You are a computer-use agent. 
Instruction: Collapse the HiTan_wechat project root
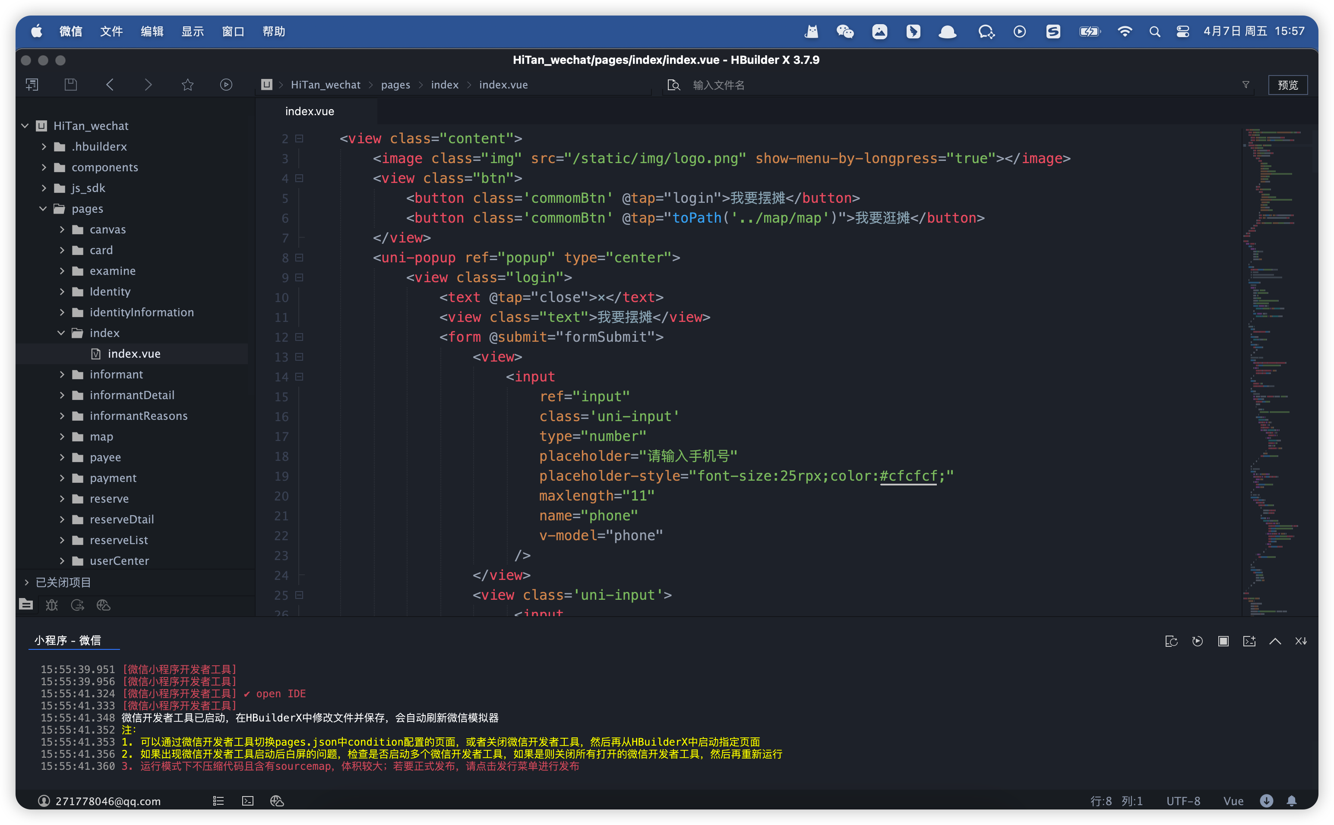25,126
